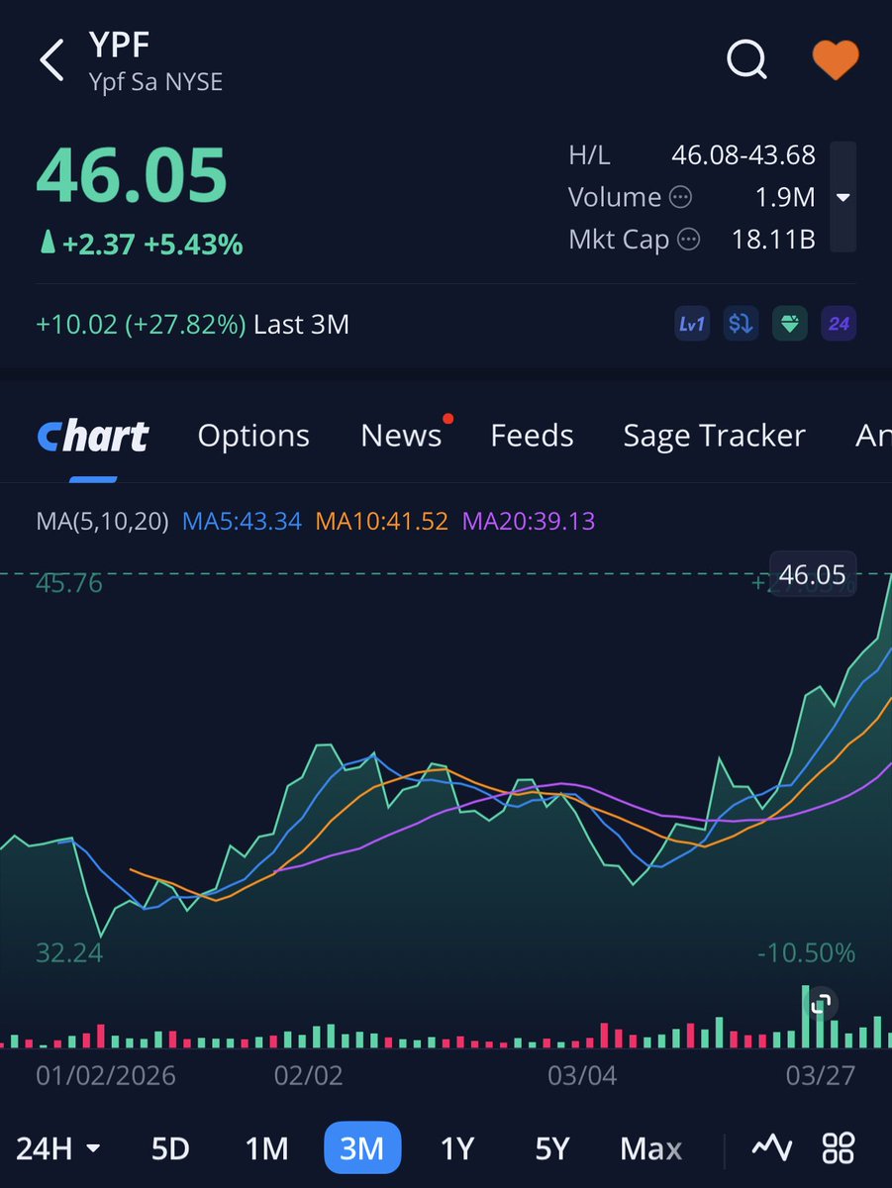Click the MA10:41.52 value
The width and height of the screenshot is (892, 1188).
click(381, 521)
